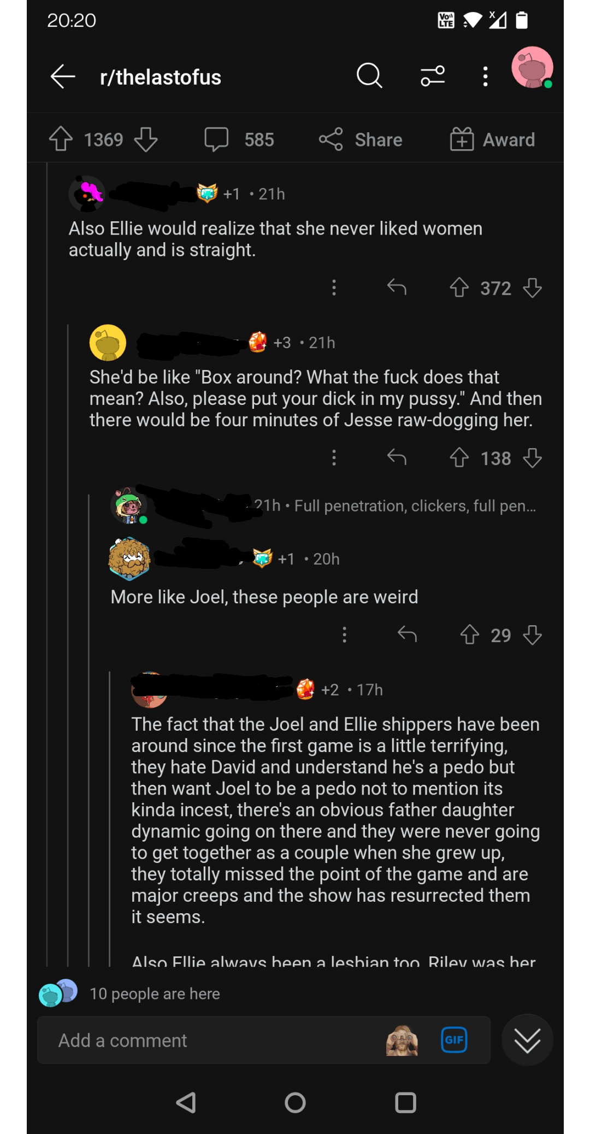Viewport: 590px width, 1134px height.
Task: Tap the emoji icon beside the comment field
Action: [x=402, y=1040]
